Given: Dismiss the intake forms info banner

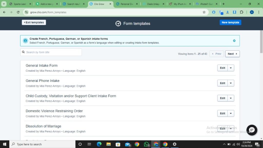Looking at the screenshot, I should (234, 41).
